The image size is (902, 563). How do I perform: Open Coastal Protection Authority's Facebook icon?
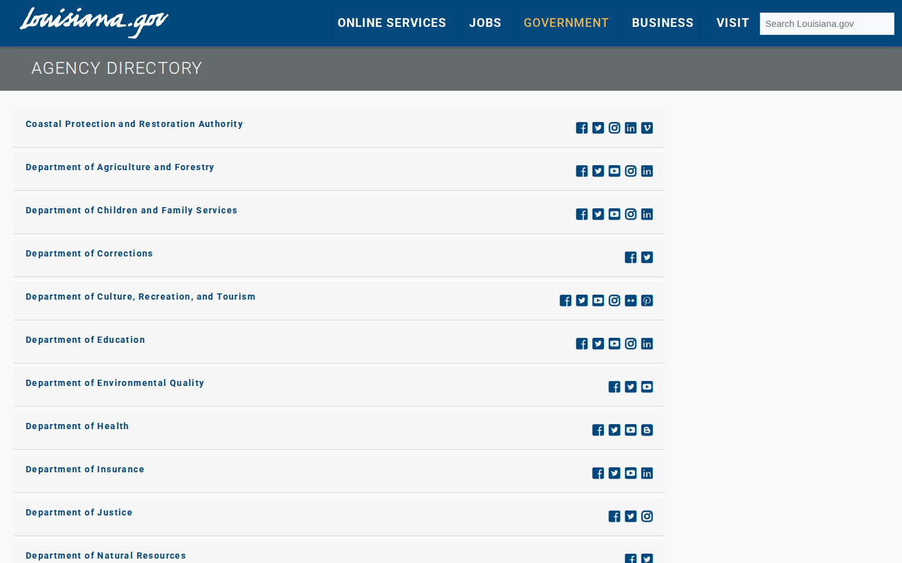(x=582, y=128)
